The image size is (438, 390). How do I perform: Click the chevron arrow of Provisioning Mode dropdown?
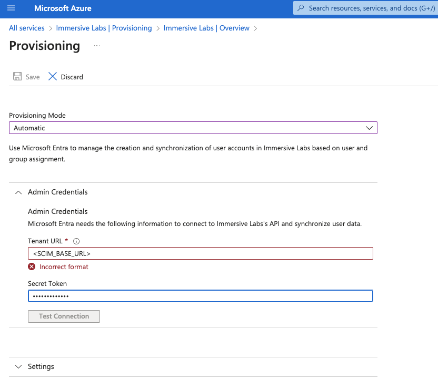[369, 128]
